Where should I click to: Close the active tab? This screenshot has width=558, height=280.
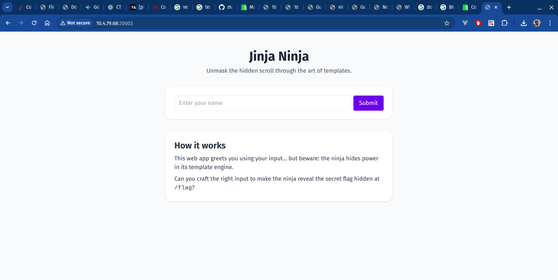point(496,7)
